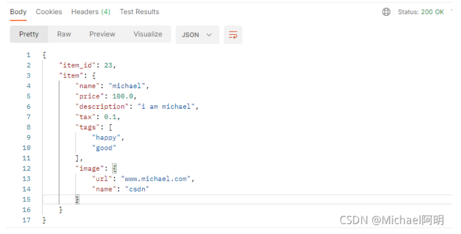461x234 pixels.
Task: Open the Cookies tab
Action: [x=49, y=12]
